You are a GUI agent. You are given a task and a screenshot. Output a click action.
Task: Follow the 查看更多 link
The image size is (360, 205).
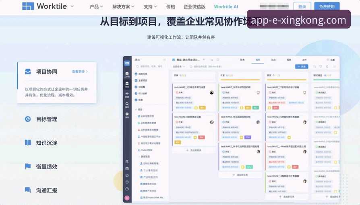coord(80,72)
